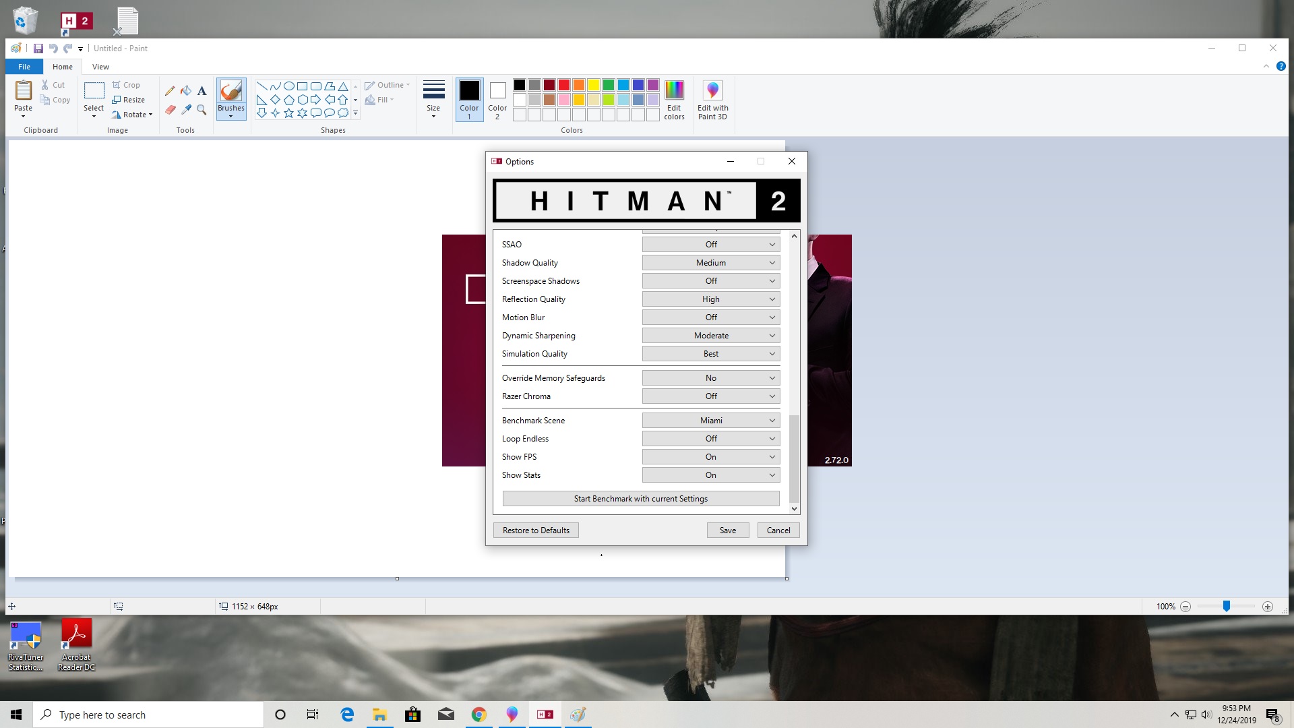
Task: Select Color 1 foreground button
Action: click(x=469, y=100)
